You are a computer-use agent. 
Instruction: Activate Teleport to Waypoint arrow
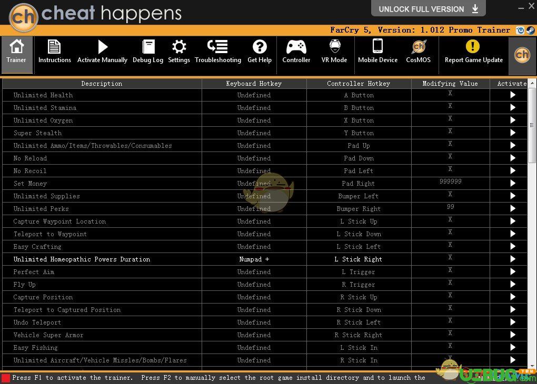click(x=512, y=234)
